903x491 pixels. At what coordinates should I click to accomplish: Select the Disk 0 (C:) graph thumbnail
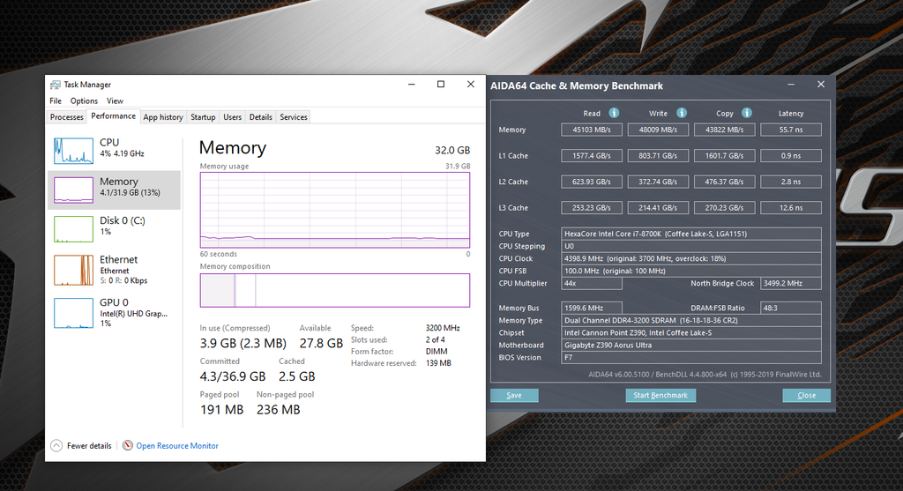pyautogui.click(x=73, y=229)
